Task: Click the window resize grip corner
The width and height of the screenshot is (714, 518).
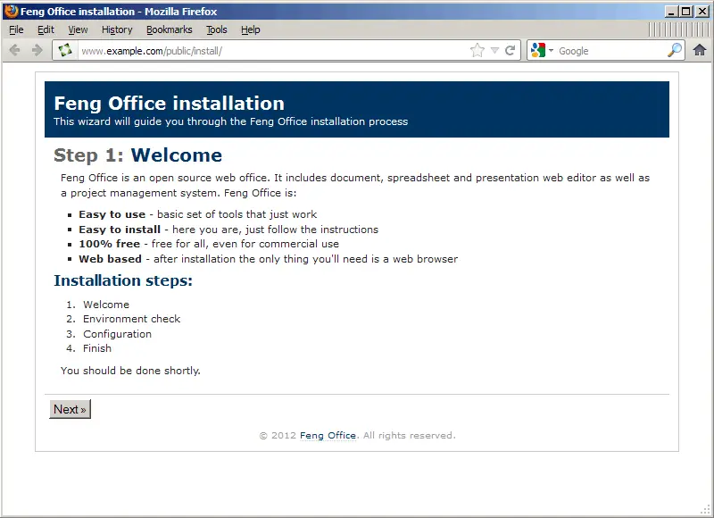Action: 706,509
